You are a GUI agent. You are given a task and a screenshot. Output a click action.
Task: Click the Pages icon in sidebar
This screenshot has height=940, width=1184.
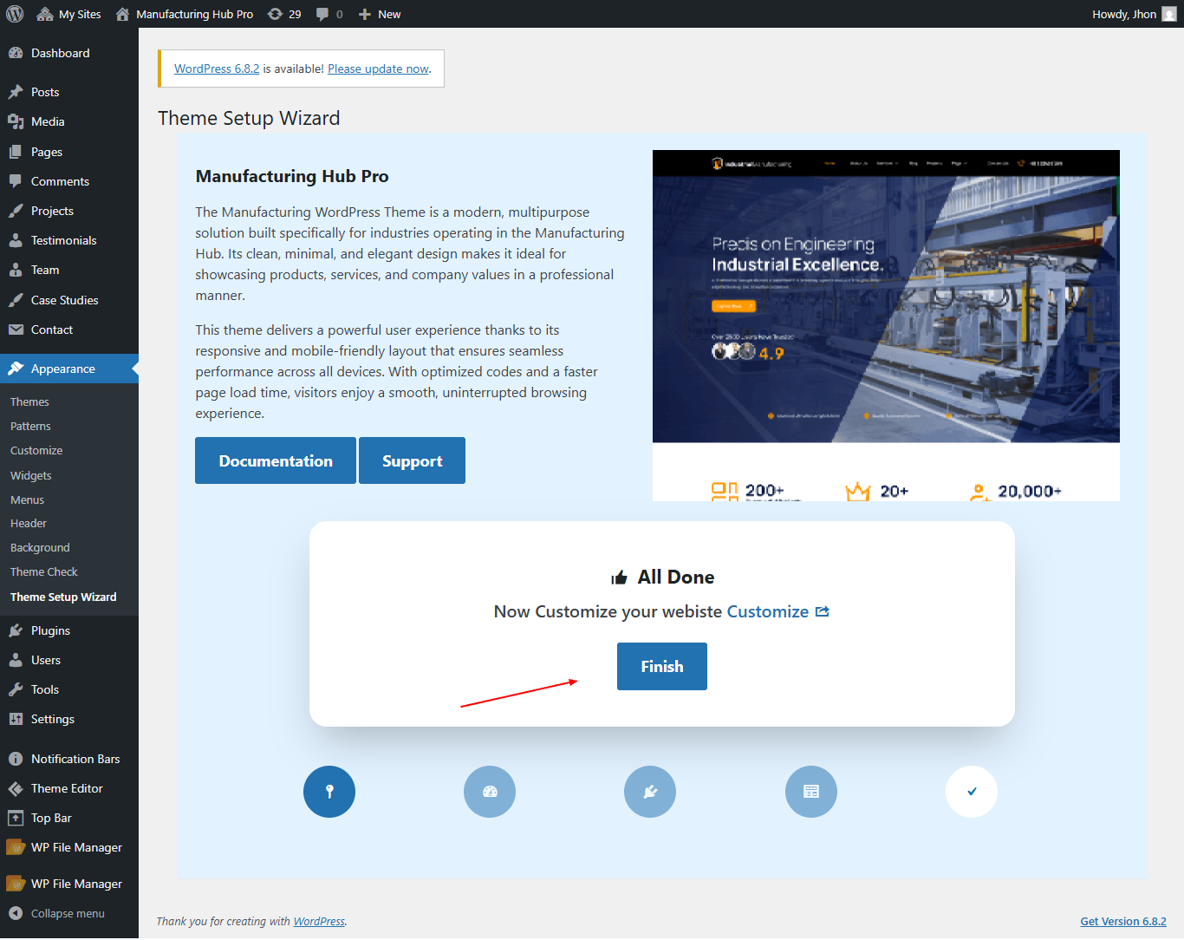pyautogui.click(x=16, y=152)
